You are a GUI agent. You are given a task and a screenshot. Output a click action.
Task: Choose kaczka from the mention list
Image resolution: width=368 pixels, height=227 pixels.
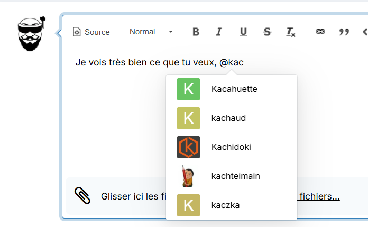click(225, 205)
